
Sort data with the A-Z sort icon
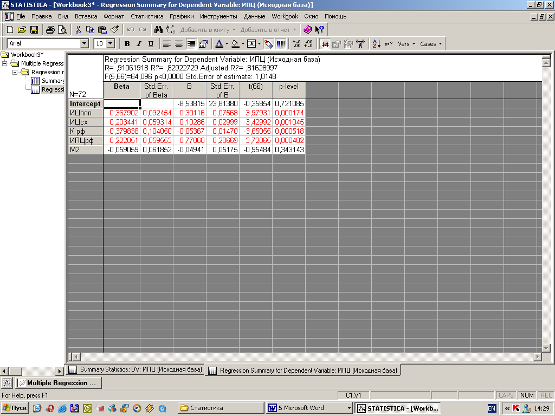(x=376, y=44)
